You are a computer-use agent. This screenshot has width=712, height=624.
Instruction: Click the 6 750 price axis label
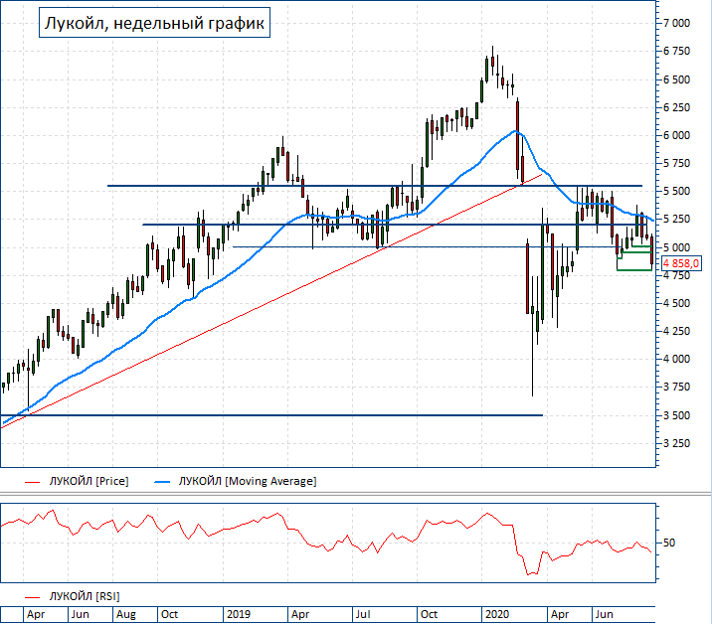(x=676, y=52)
